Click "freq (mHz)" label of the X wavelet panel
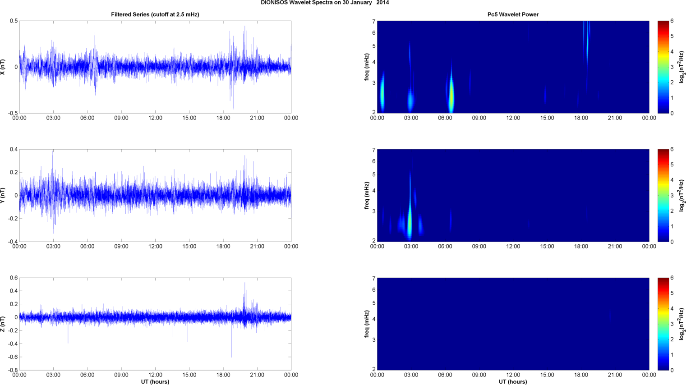The height and width of the screenshot is (385, 686). [x=367, y=67]
